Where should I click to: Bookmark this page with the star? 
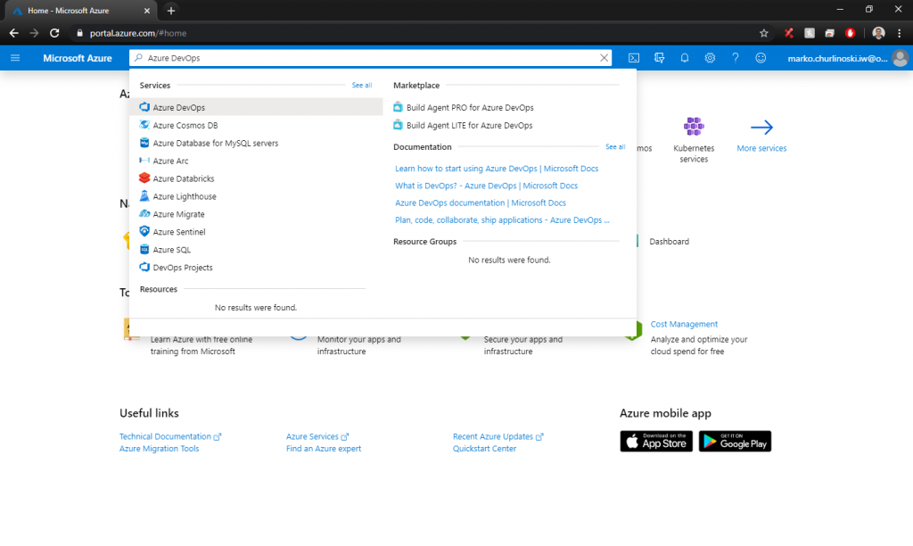[x=764, y=33]
